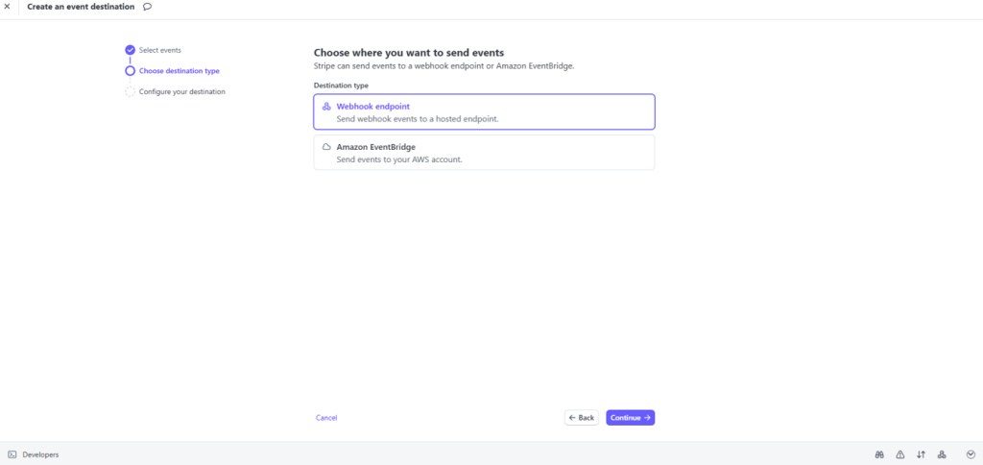The image size is (983, 465).
Task: Open the warning triangle icon in bottom bar
Action: (900, 454)
